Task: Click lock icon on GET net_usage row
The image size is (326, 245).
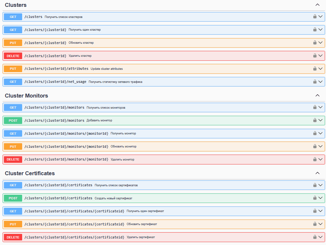Action: (x=315, y=82)
